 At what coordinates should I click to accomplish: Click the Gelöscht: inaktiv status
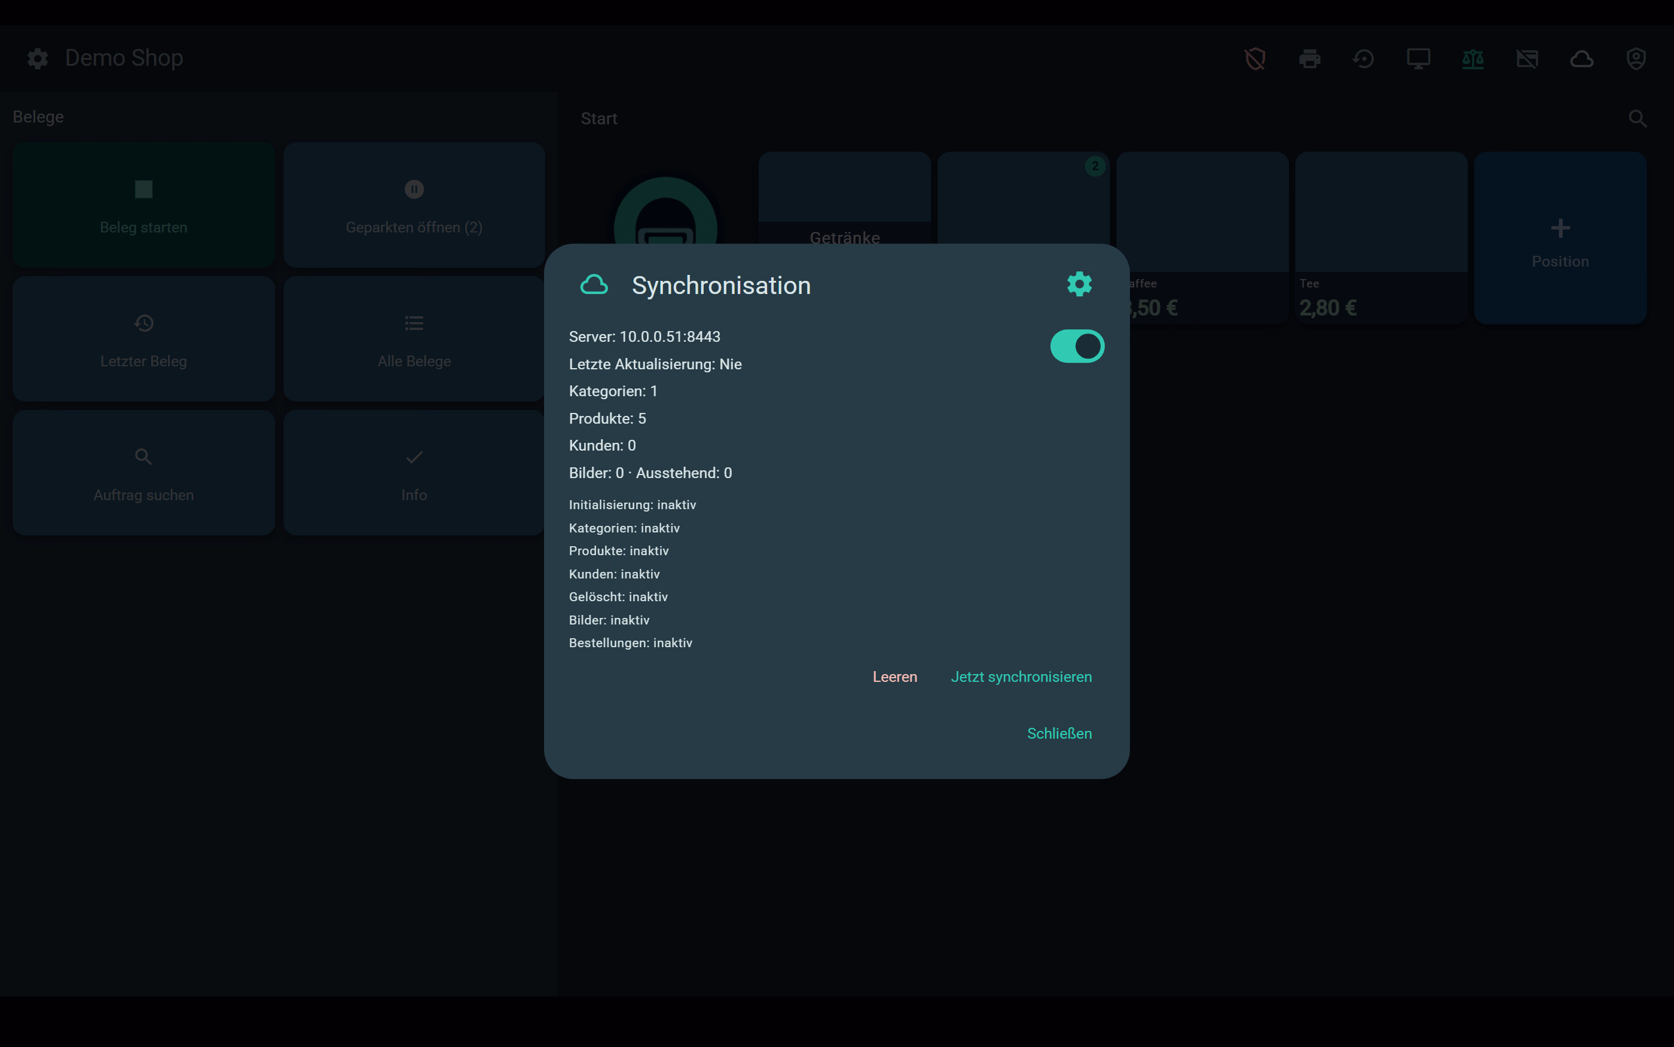pyautogui.click(x=618, y=597)
